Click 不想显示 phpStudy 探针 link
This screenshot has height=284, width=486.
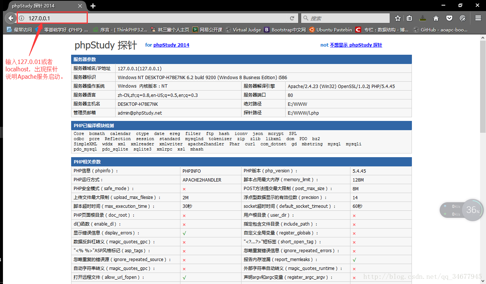point(356,45)
